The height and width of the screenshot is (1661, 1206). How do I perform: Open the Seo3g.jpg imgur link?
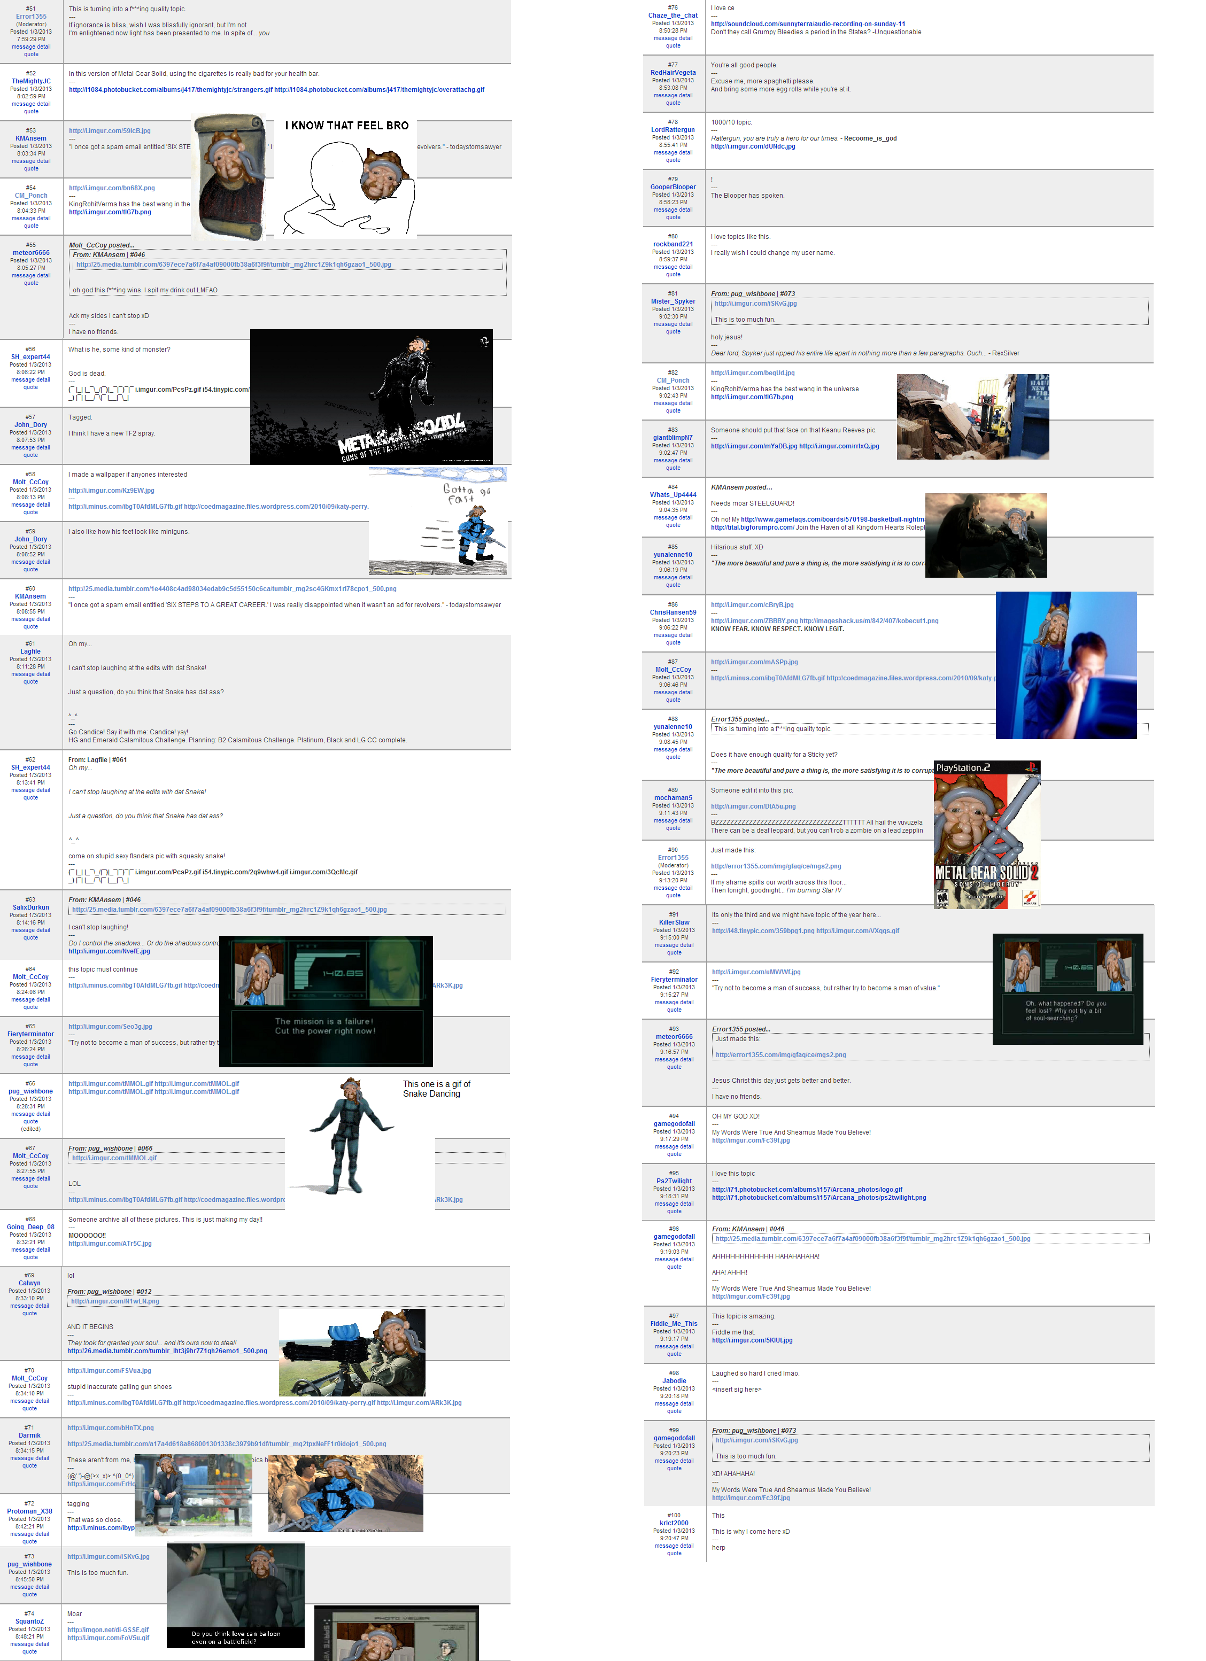point(111,1027)
